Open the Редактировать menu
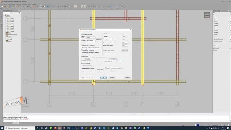Viewport: 231px width, 130px height. (11, 4)
